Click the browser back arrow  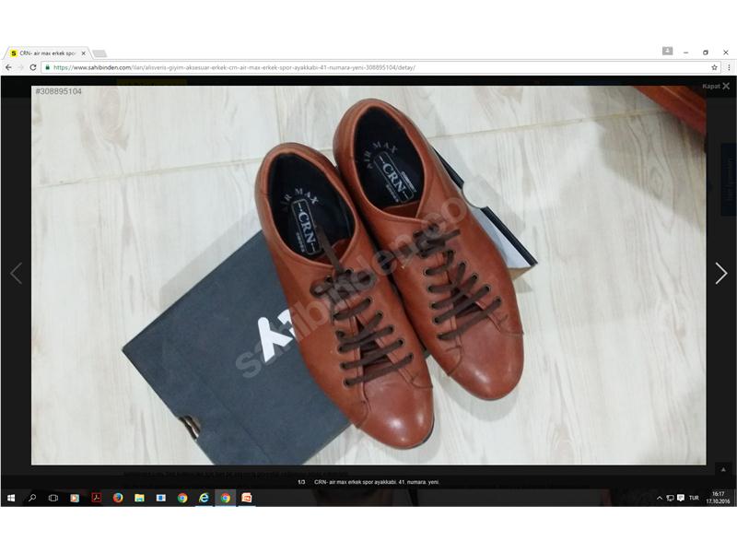point(8,67)
